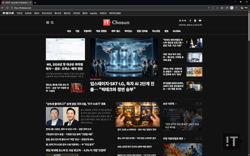Click the red chip thumbnail beside the AP article
Image resolution: width=250 pixels, height=156 pixels.
coord(78,87)
